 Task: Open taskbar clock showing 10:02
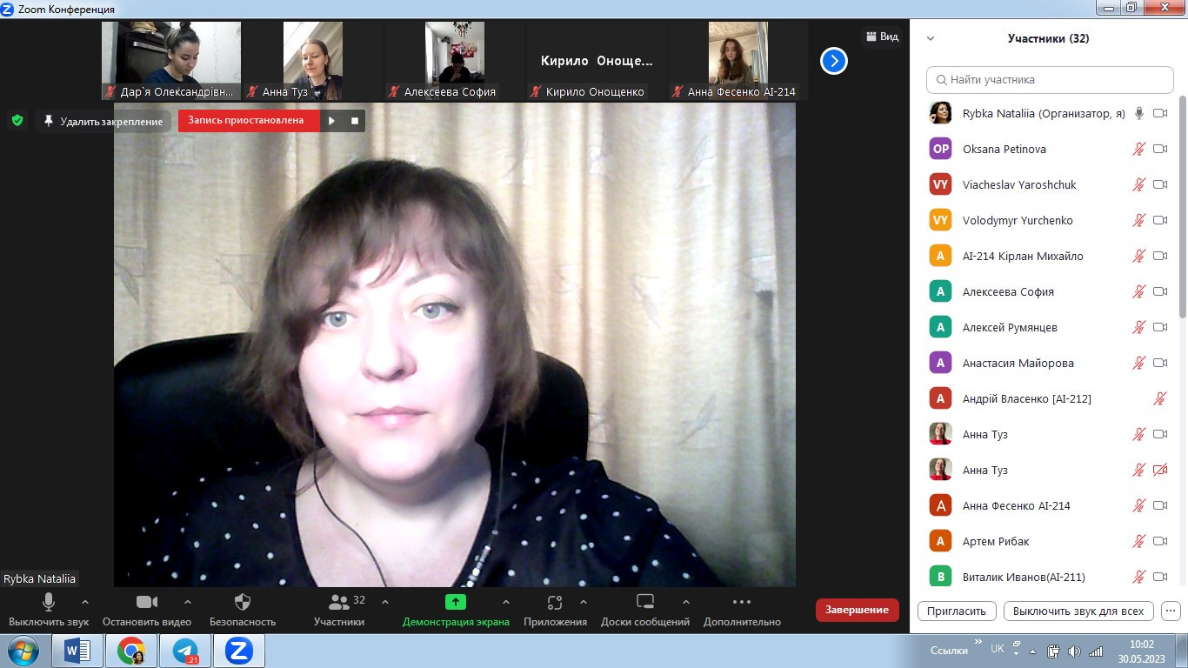pos(1141,651)
